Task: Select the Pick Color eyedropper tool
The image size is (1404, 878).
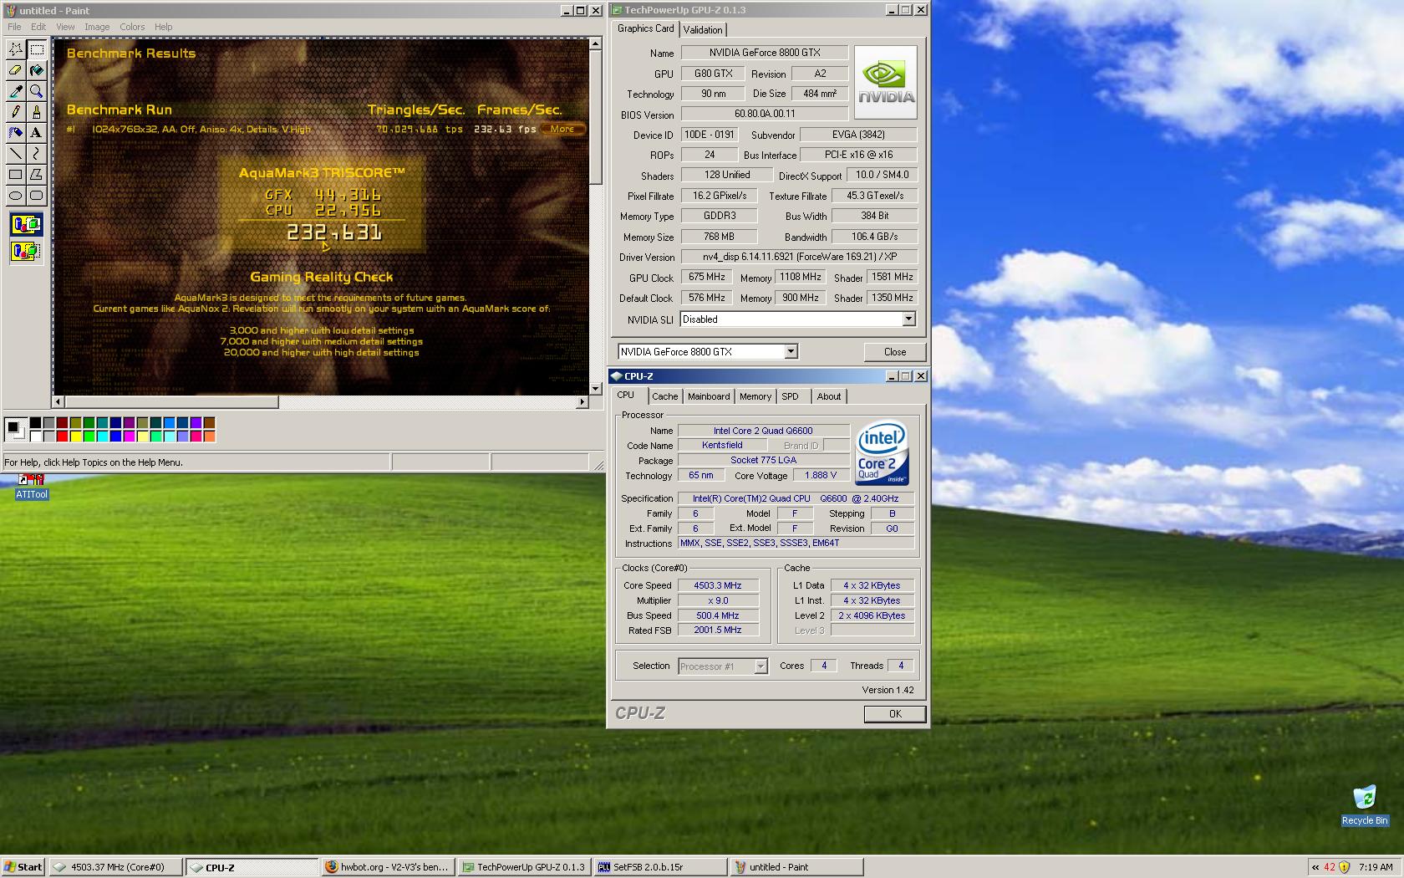Action: 15,91
